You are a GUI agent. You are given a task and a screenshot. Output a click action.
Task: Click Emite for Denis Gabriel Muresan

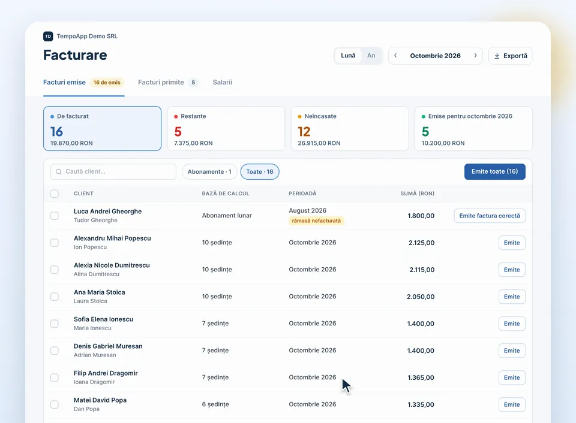[x=512, y=351]
